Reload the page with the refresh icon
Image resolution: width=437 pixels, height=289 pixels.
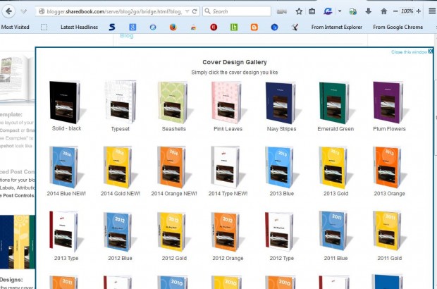195,11
